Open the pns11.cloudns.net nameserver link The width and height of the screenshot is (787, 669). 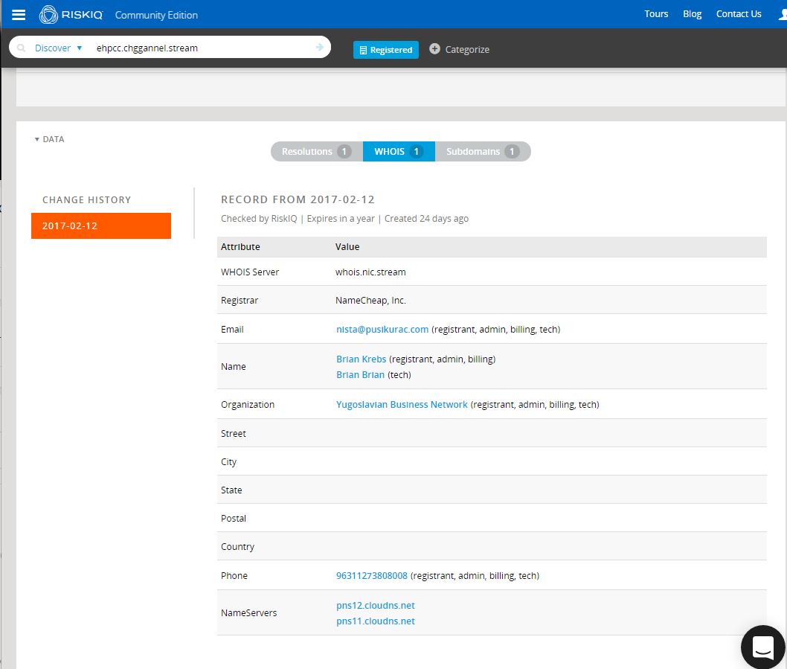[x=376, y=621]
